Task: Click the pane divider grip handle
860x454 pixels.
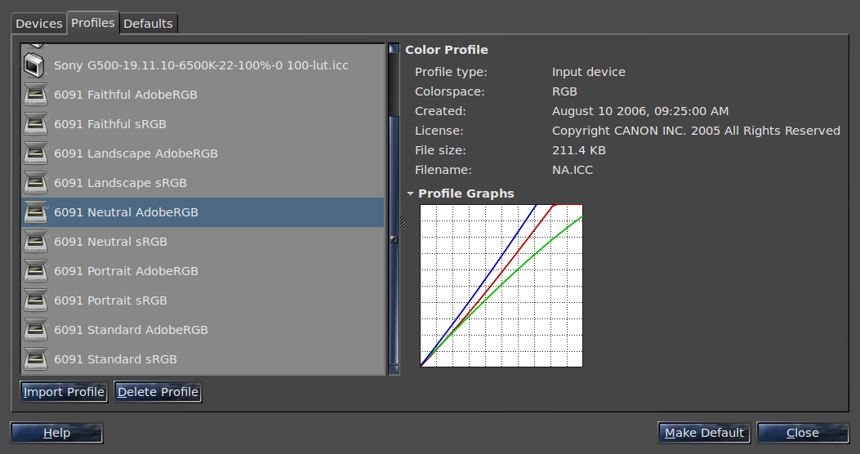Action: pyautogui.click(x=402, y=223)
